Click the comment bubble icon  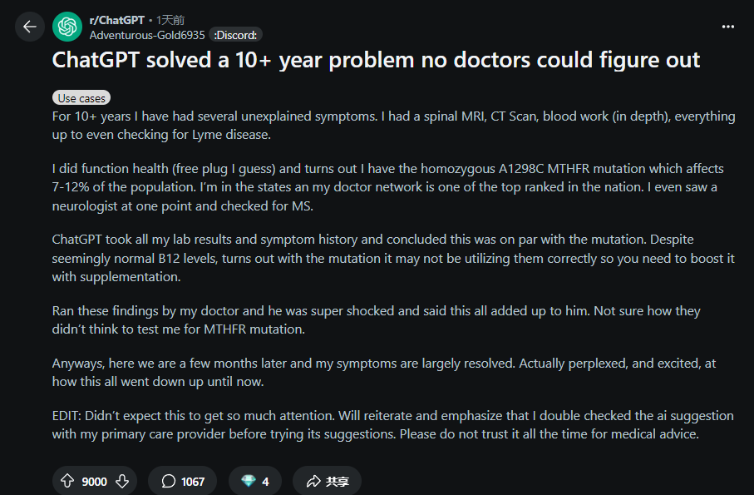click(x=168, y=481)
